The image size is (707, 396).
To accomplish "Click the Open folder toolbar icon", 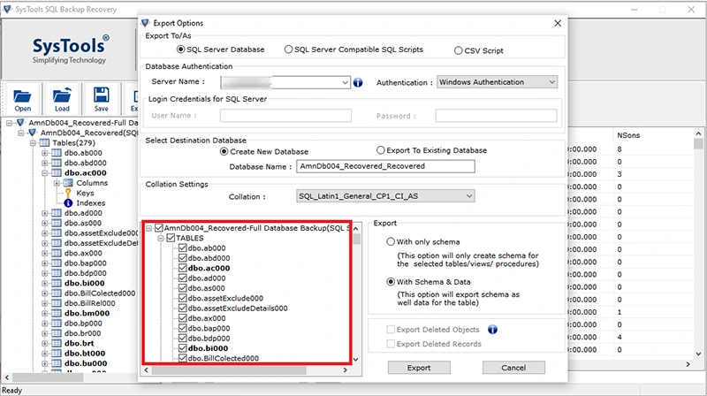I will pos(22,96).
